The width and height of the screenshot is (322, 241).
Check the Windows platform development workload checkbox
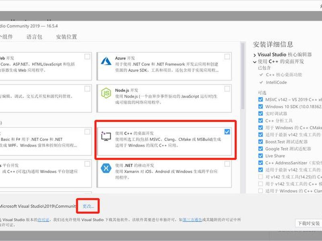87,164
